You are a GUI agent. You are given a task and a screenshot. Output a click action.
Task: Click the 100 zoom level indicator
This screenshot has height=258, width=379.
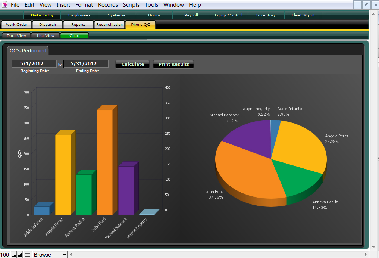(x=5, y=255)
